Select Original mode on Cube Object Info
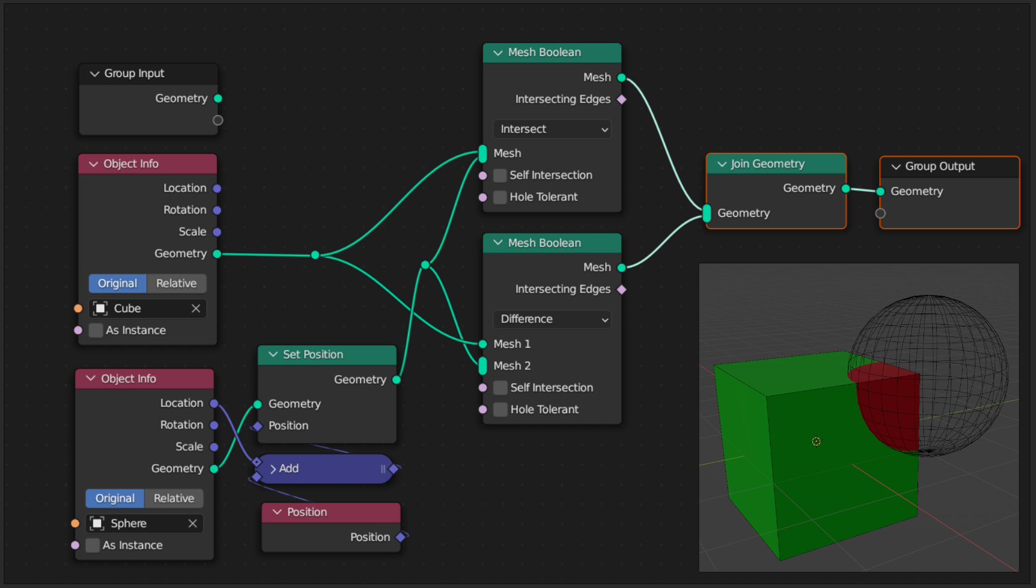This screenshot has height=588, width=1036. 118,284
